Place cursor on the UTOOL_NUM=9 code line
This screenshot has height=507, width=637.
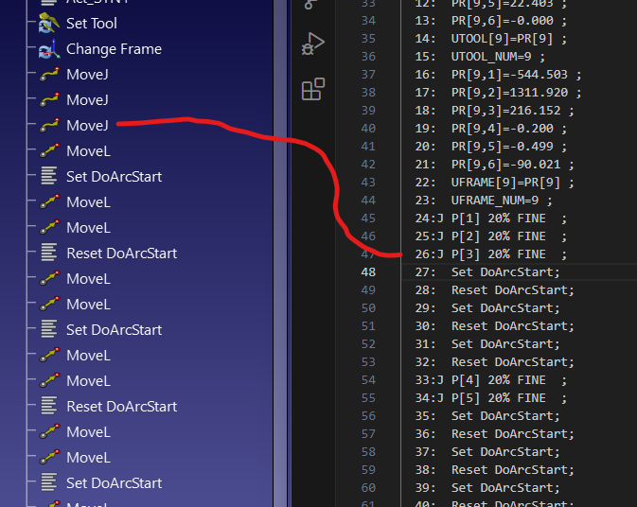(490, 57)
